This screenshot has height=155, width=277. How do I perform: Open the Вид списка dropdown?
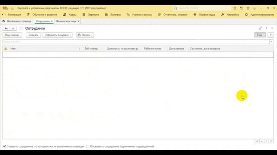(13, 35)
